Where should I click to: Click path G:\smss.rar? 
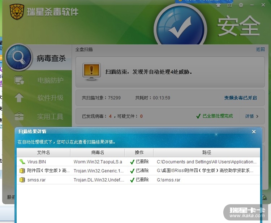click(x=168, y=180)
